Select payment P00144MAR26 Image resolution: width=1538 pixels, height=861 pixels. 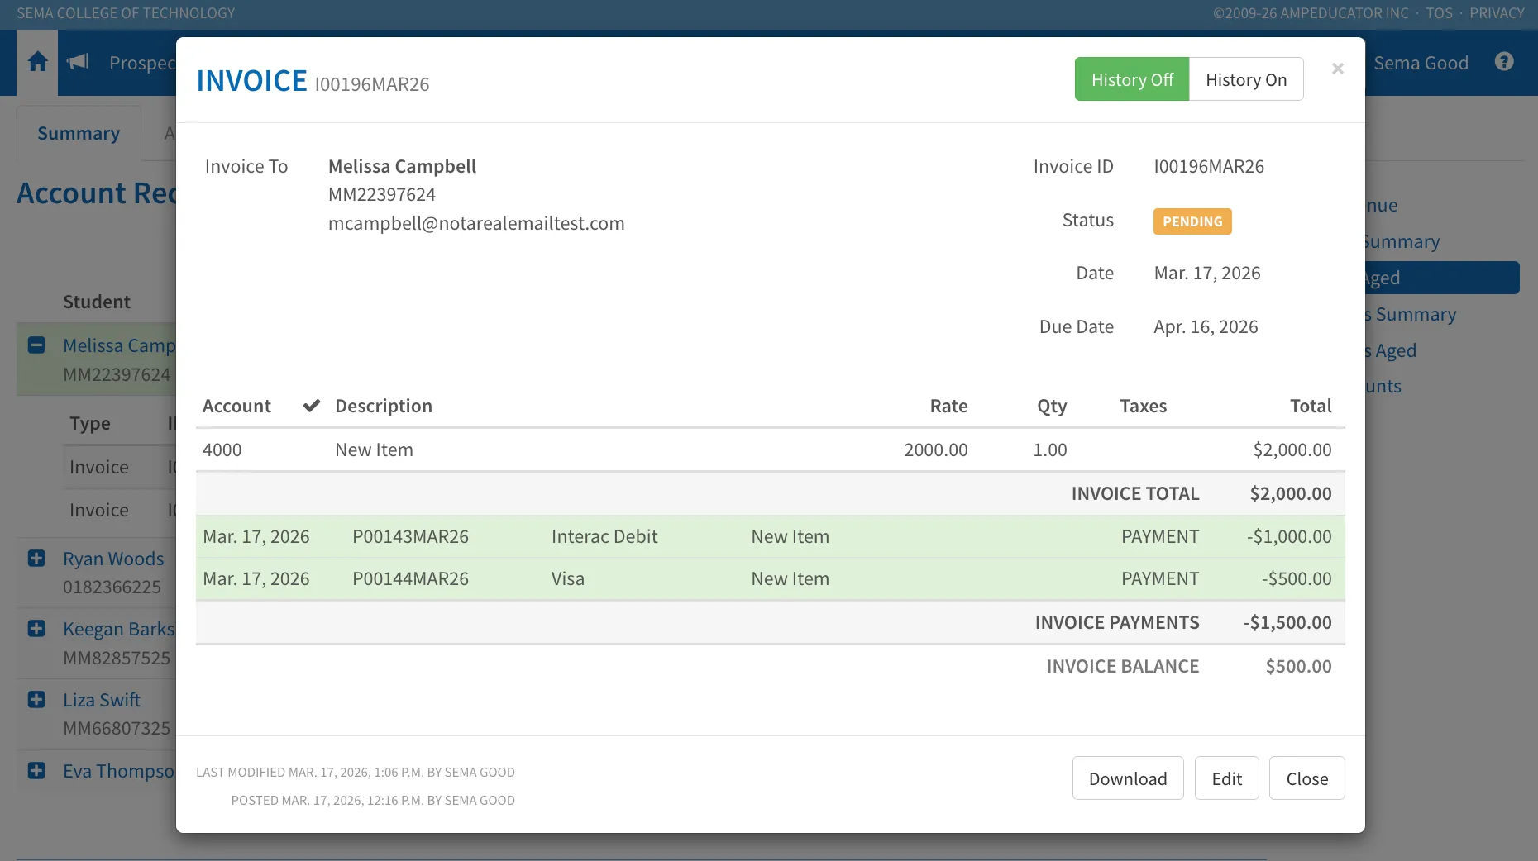(410, 578)
